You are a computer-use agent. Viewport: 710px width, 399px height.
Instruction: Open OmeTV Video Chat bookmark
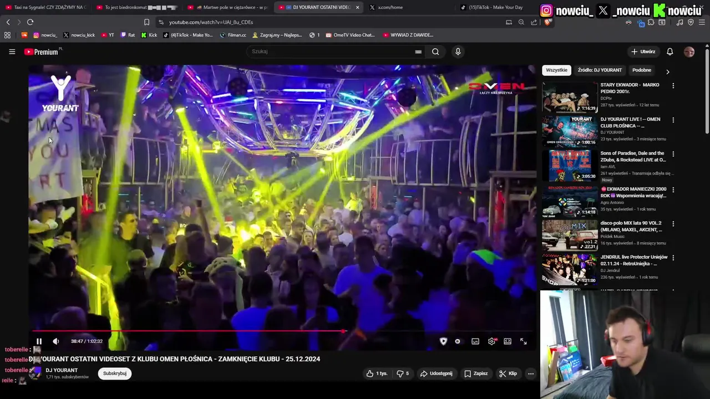351,35
